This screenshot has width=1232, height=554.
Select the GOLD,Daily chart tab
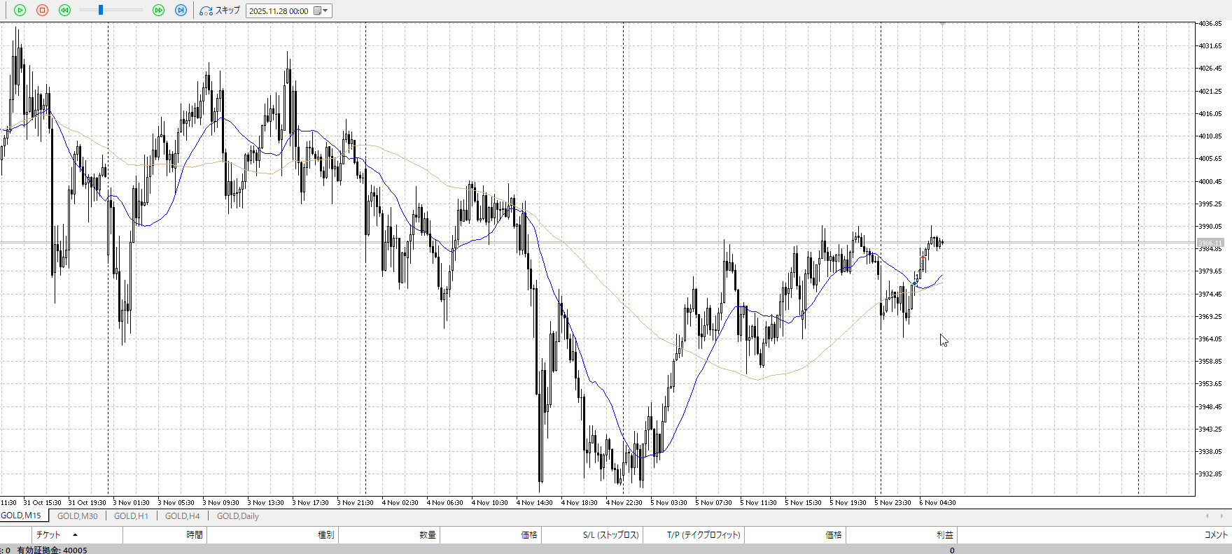(x=237, y=516)
